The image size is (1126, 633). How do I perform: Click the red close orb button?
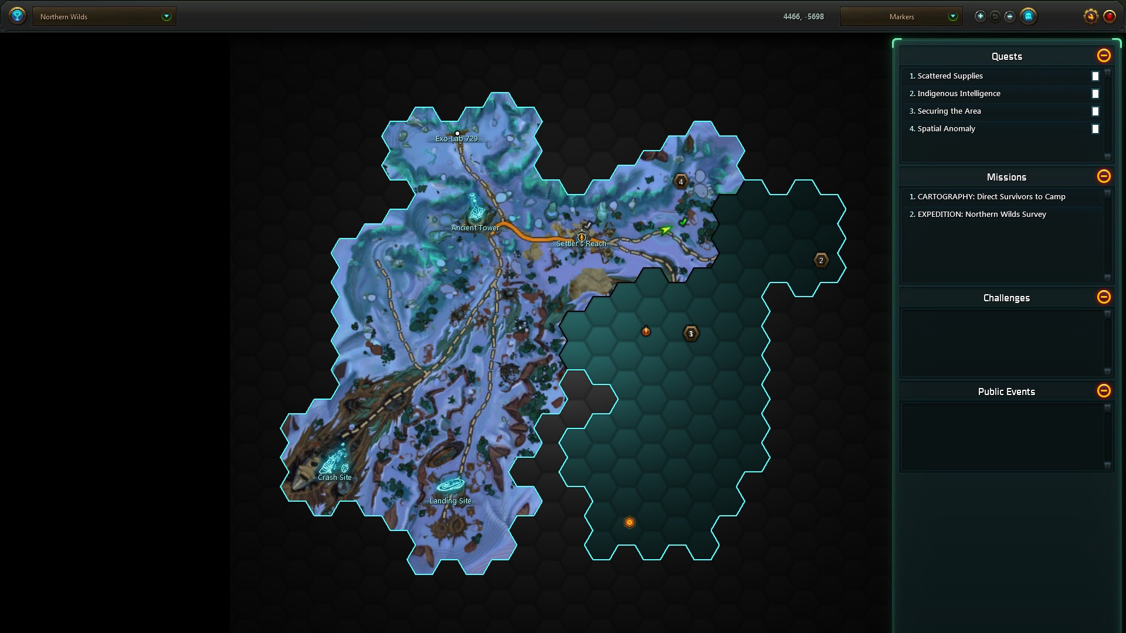pyautogui.click(x=1110, y=16)
